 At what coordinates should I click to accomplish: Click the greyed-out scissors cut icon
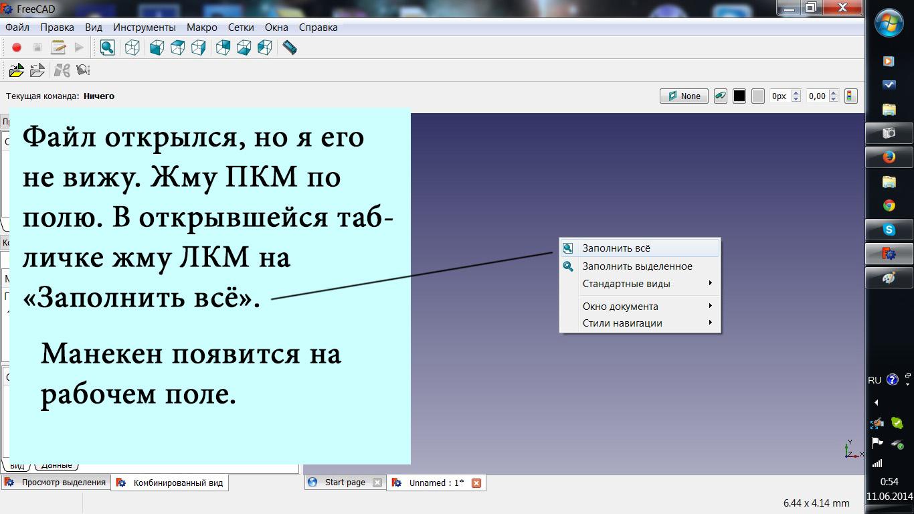pyautogui.click(x=62, y=70)
